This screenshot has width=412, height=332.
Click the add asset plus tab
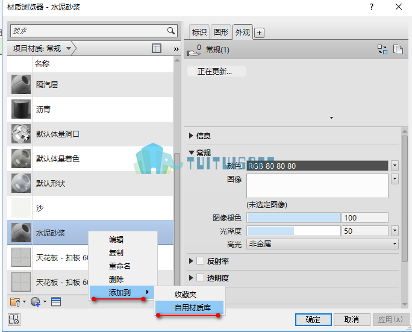click(260, 33)
